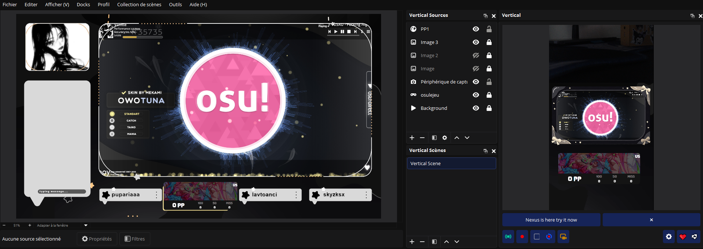Start vertical virtual camera orange icon
Viewport: 703px width, 249px height.
point(563,237)
